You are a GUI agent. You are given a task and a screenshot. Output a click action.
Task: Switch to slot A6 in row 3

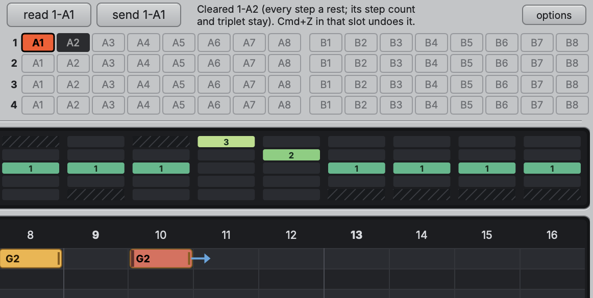click(214, 84)
